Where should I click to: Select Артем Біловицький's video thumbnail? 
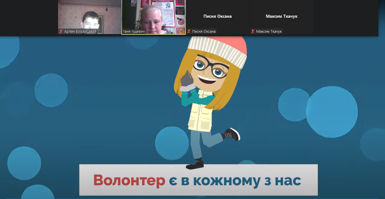pyautogui.click(x=89, y=17)
